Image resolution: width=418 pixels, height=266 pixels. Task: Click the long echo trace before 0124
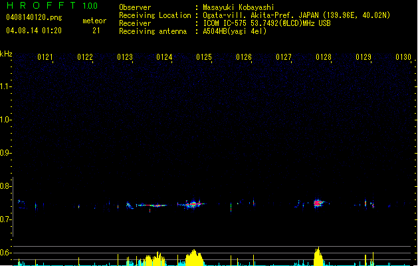tap(151, 205)
